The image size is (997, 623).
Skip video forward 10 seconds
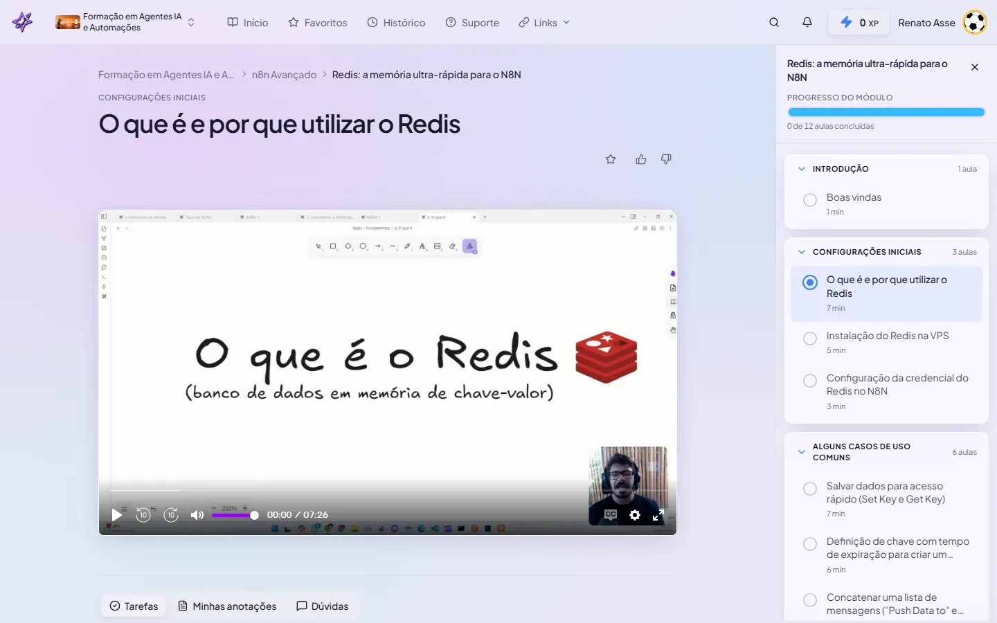171,514
